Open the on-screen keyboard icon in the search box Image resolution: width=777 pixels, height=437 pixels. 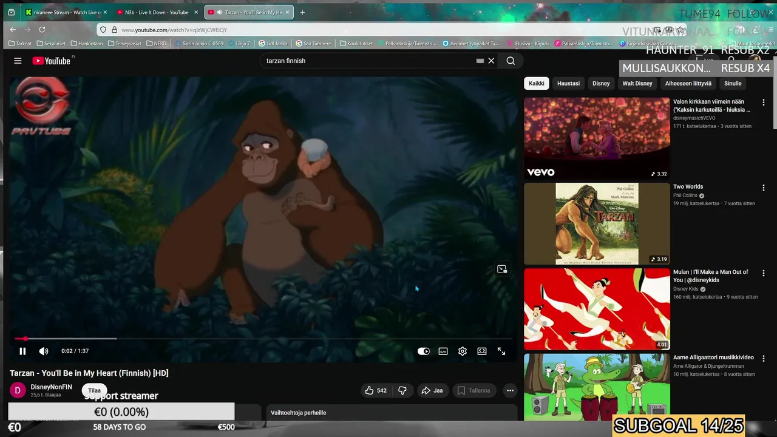[x=480, y=61]
